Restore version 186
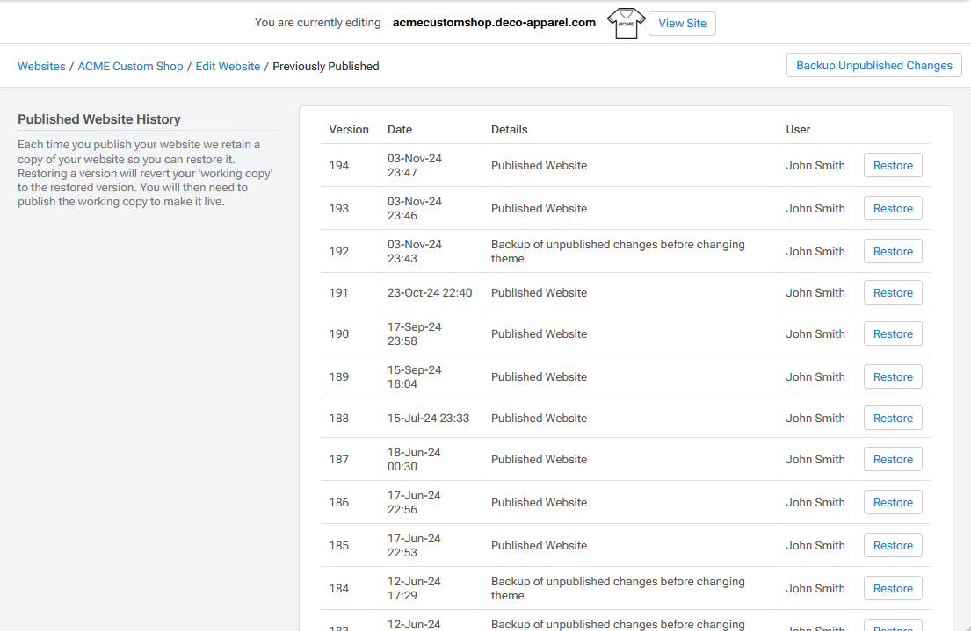The image size is (971, 631). (893, 503)
